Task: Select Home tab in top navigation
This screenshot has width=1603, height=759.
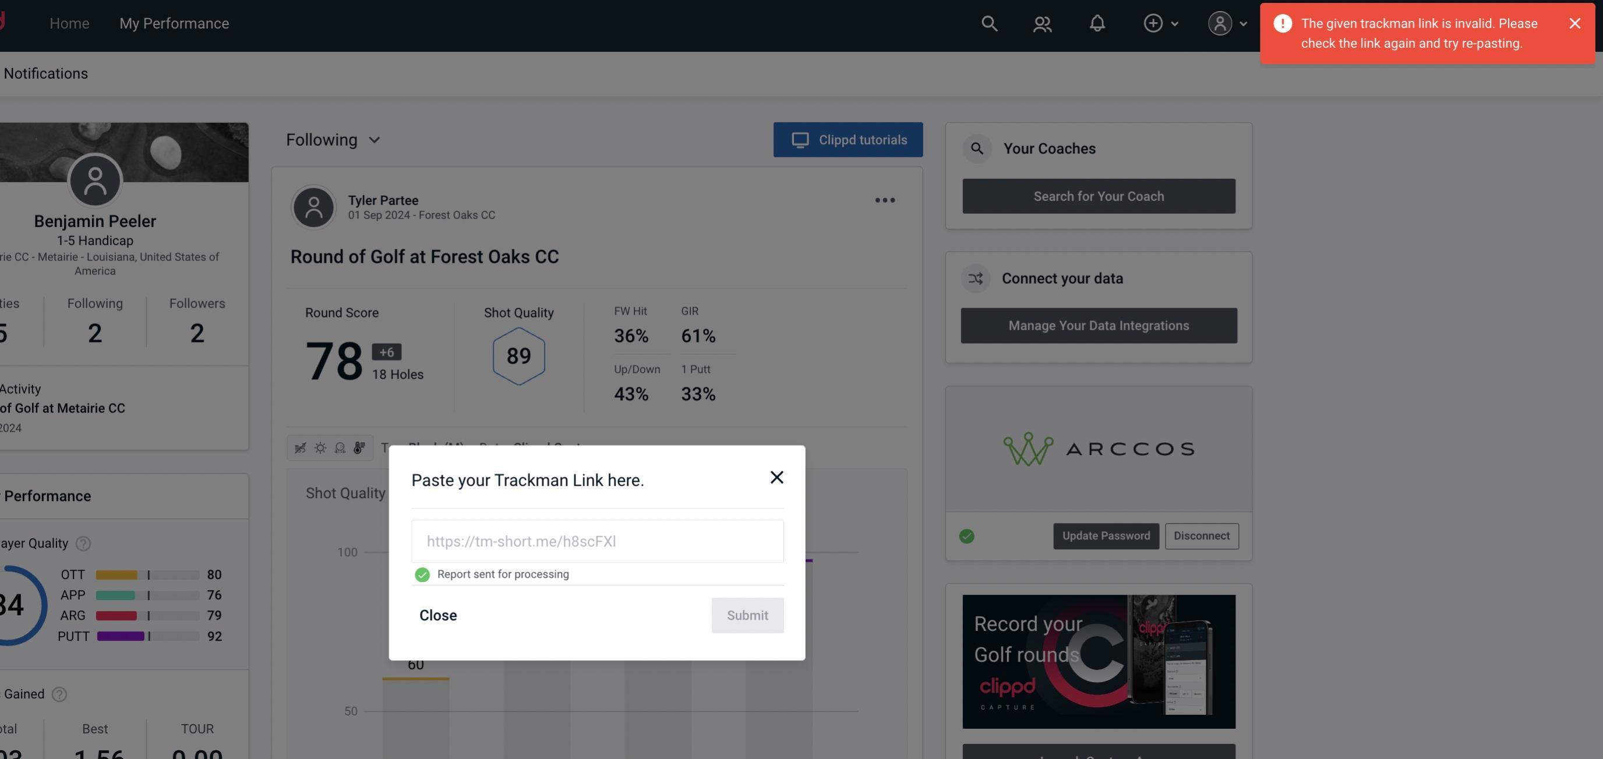Action: click(69, 23)
